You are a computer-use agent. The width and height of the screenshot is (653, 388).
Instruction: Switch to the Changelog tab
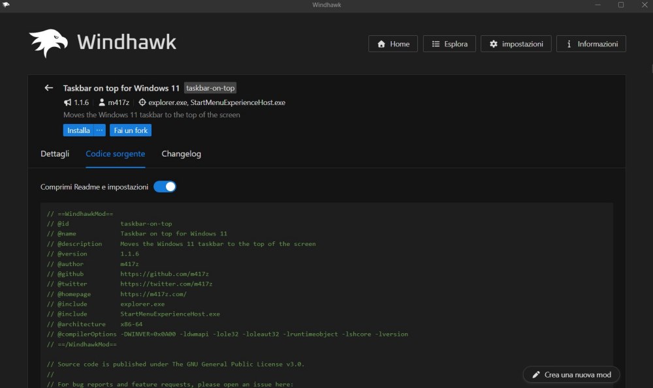point(181,154)
